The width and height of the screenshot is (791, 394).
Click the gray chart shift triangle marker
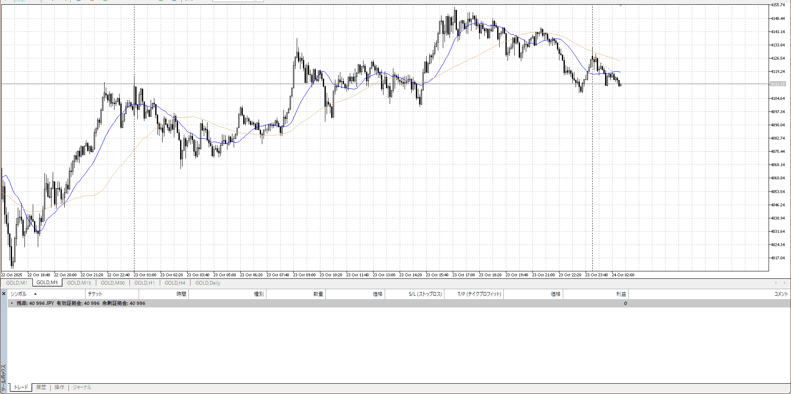pos(620,6)
